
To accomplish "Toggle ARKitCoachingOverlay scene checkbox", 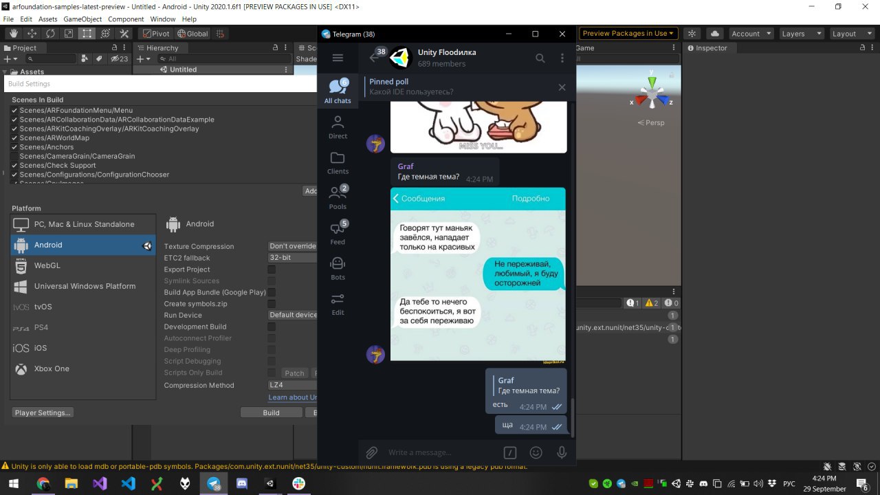I will [x=15, y=129].
